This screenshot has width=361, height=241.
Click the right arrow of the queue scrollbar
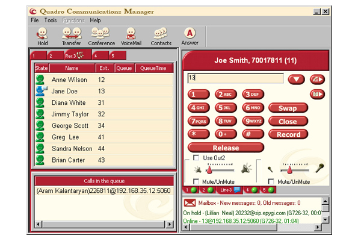[x=170, y=224]
